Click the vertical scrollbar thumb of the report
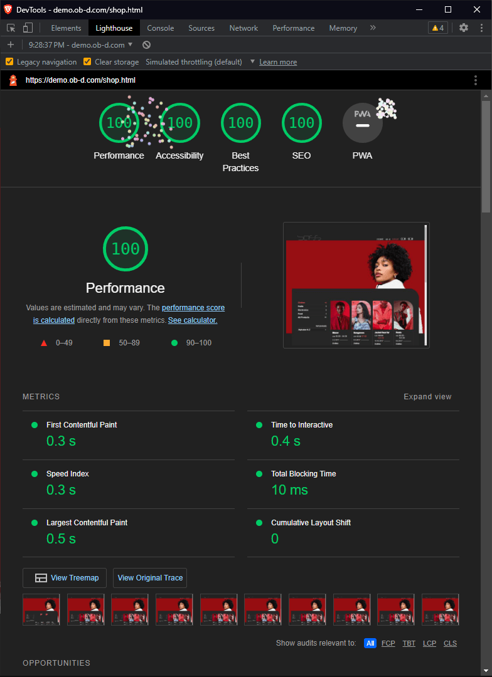The height and width of the screenshot is (677, 492). (486, 156)
